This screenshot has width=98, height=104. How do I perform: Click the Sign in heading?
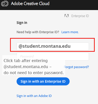pyautogui.click(x=22, y=23)
